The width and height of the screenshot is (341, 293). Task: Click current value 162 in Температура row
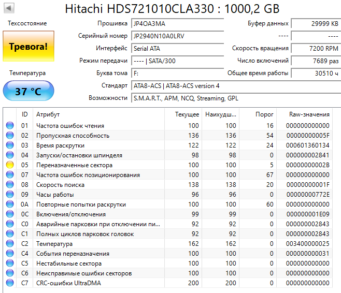pyautogui.click(x=193, y=244)
